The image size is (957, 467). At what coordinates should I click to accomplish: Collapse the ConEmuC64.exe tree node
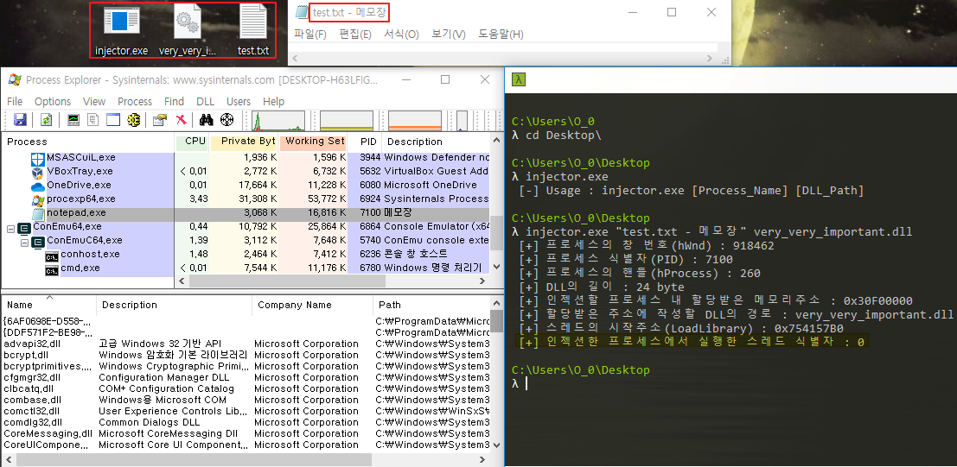tap(24, 241)
